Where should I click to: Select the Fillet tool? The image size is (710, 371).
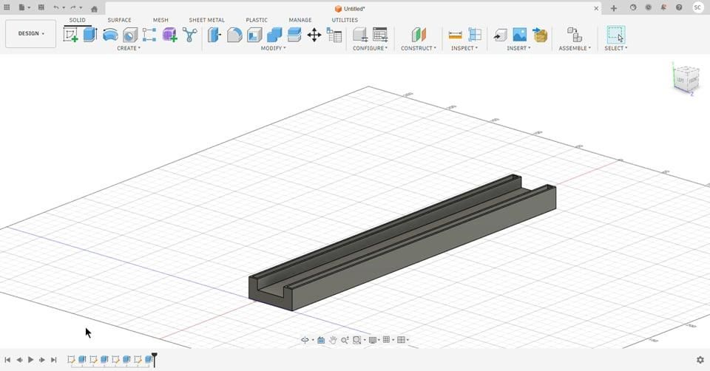pyautogui.click(x=234, y=35)
